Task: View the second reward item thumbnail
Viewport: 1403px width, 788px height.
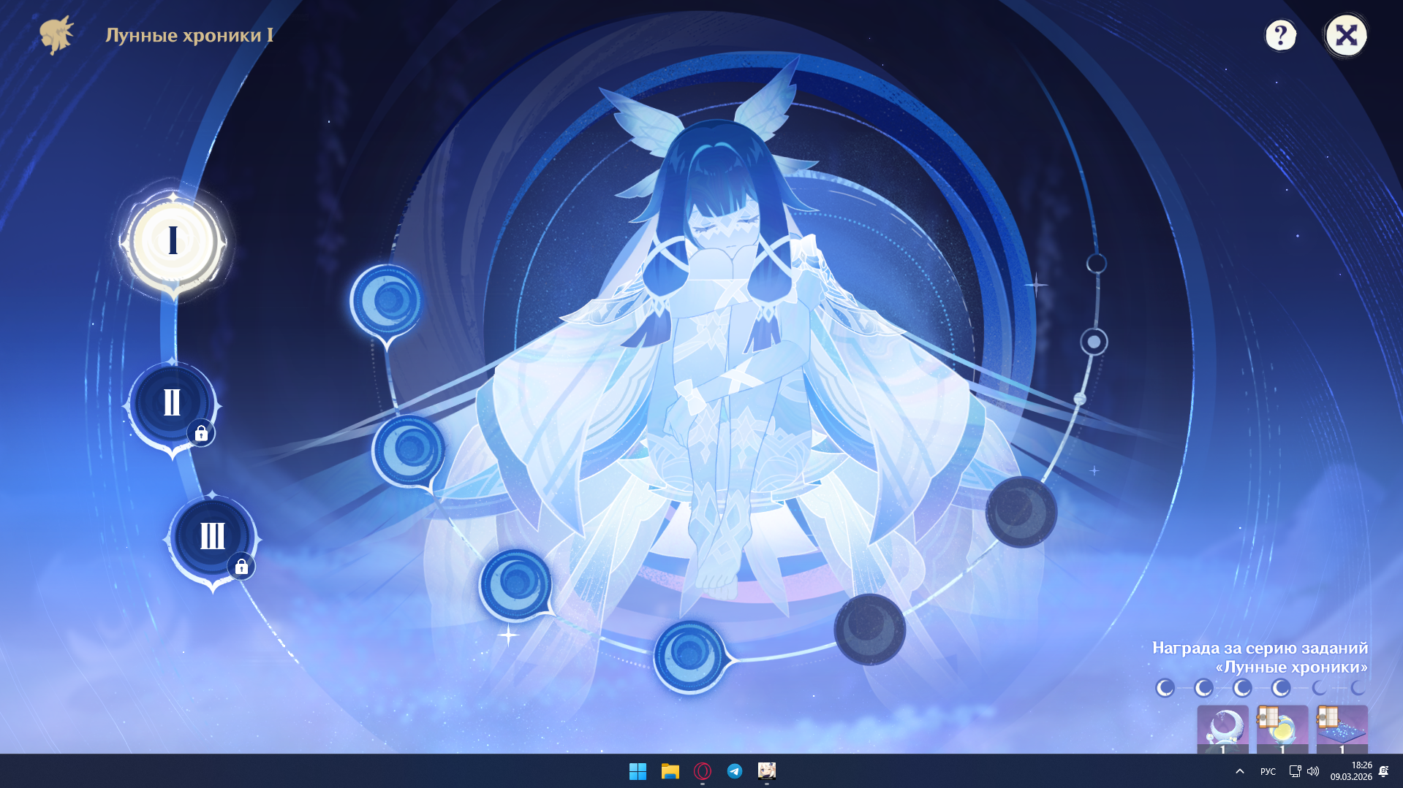Action: (x=1282, y=730)
